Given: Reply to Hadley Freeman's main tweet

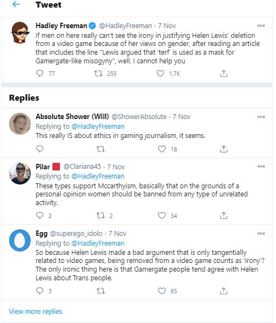Looking at the screenshot, I should pyautogui.click(x=39, y=74).
